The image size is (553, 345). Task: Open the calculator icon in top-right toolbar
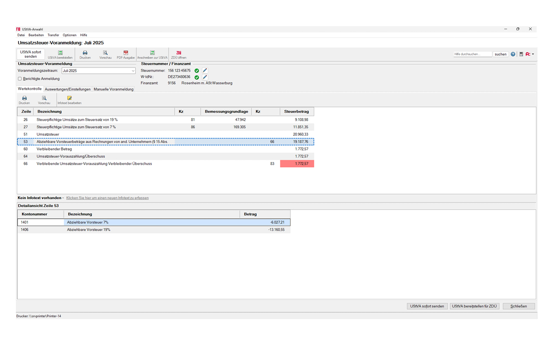pyautogui.click(x=521, y=54)
